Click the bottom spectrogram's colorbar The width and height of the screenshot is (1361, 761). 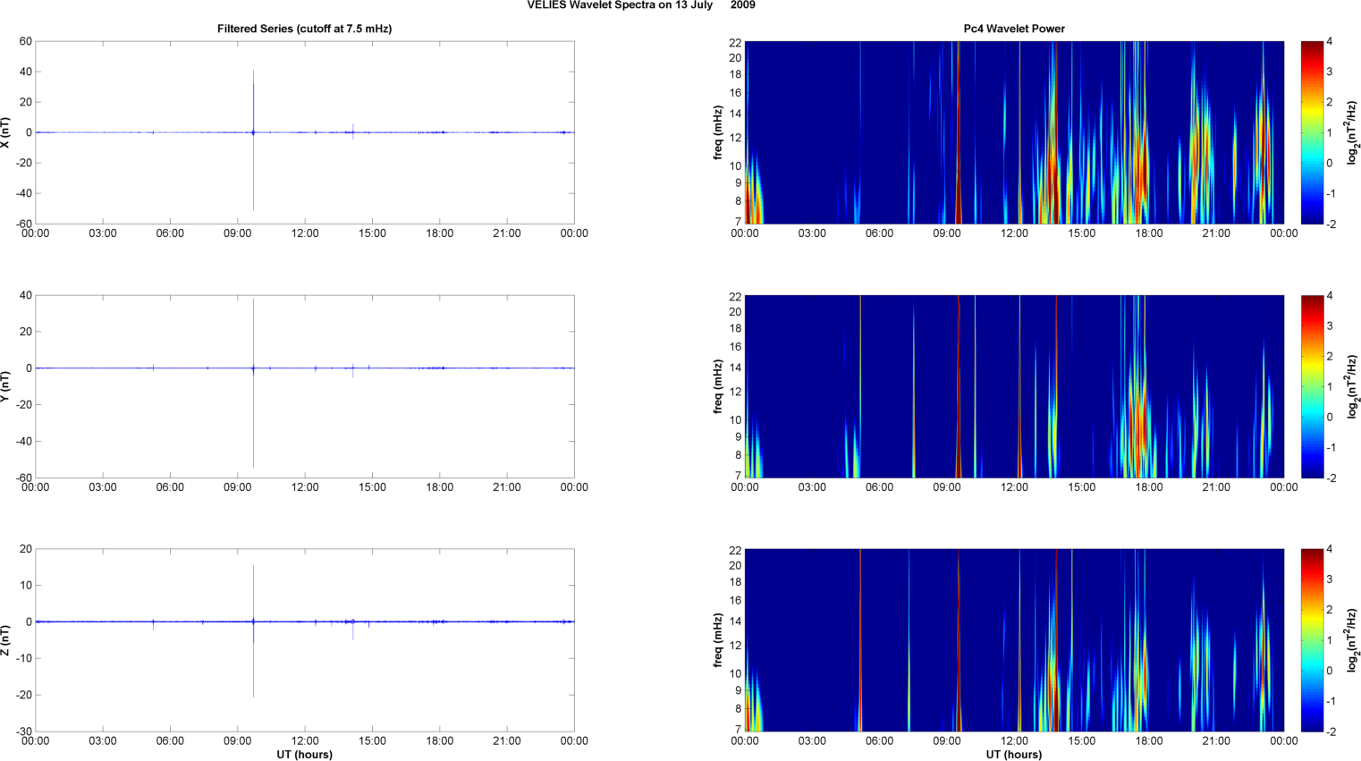coord(1311,640)
